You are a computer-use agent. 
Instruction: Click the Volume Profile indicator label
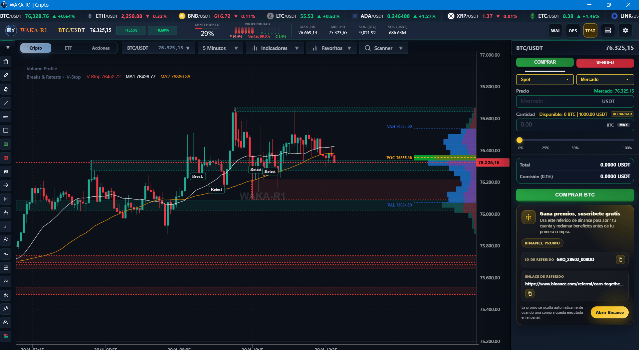[42, 69]
